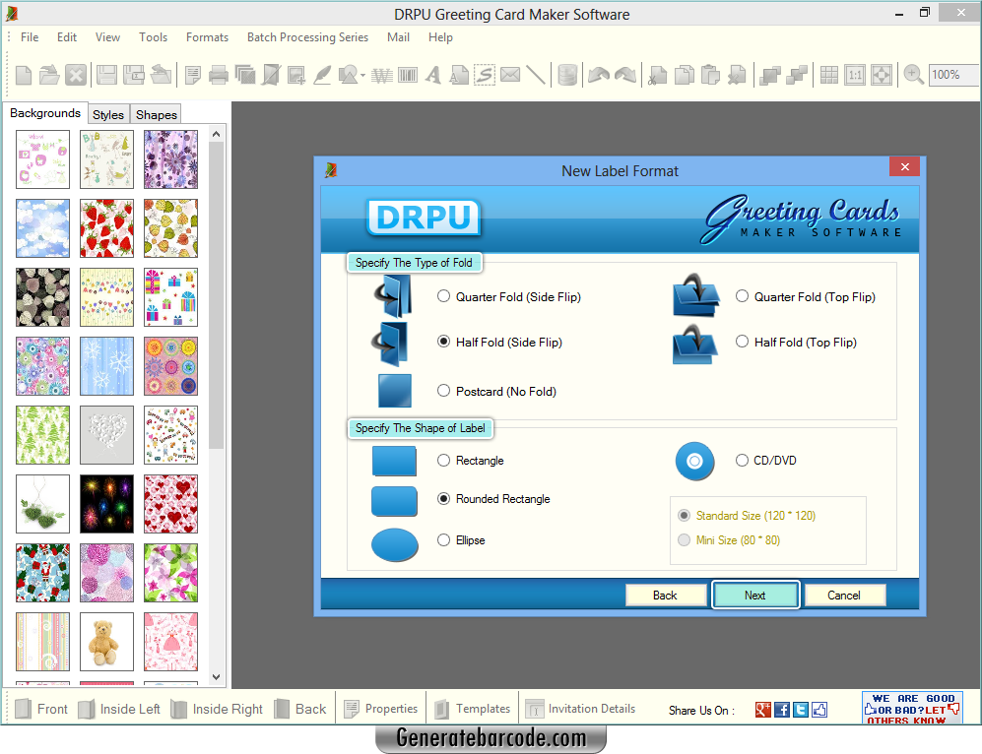Click the dashed S shape tool icon
Screen dimensions: 982x754
coord(485,75)
